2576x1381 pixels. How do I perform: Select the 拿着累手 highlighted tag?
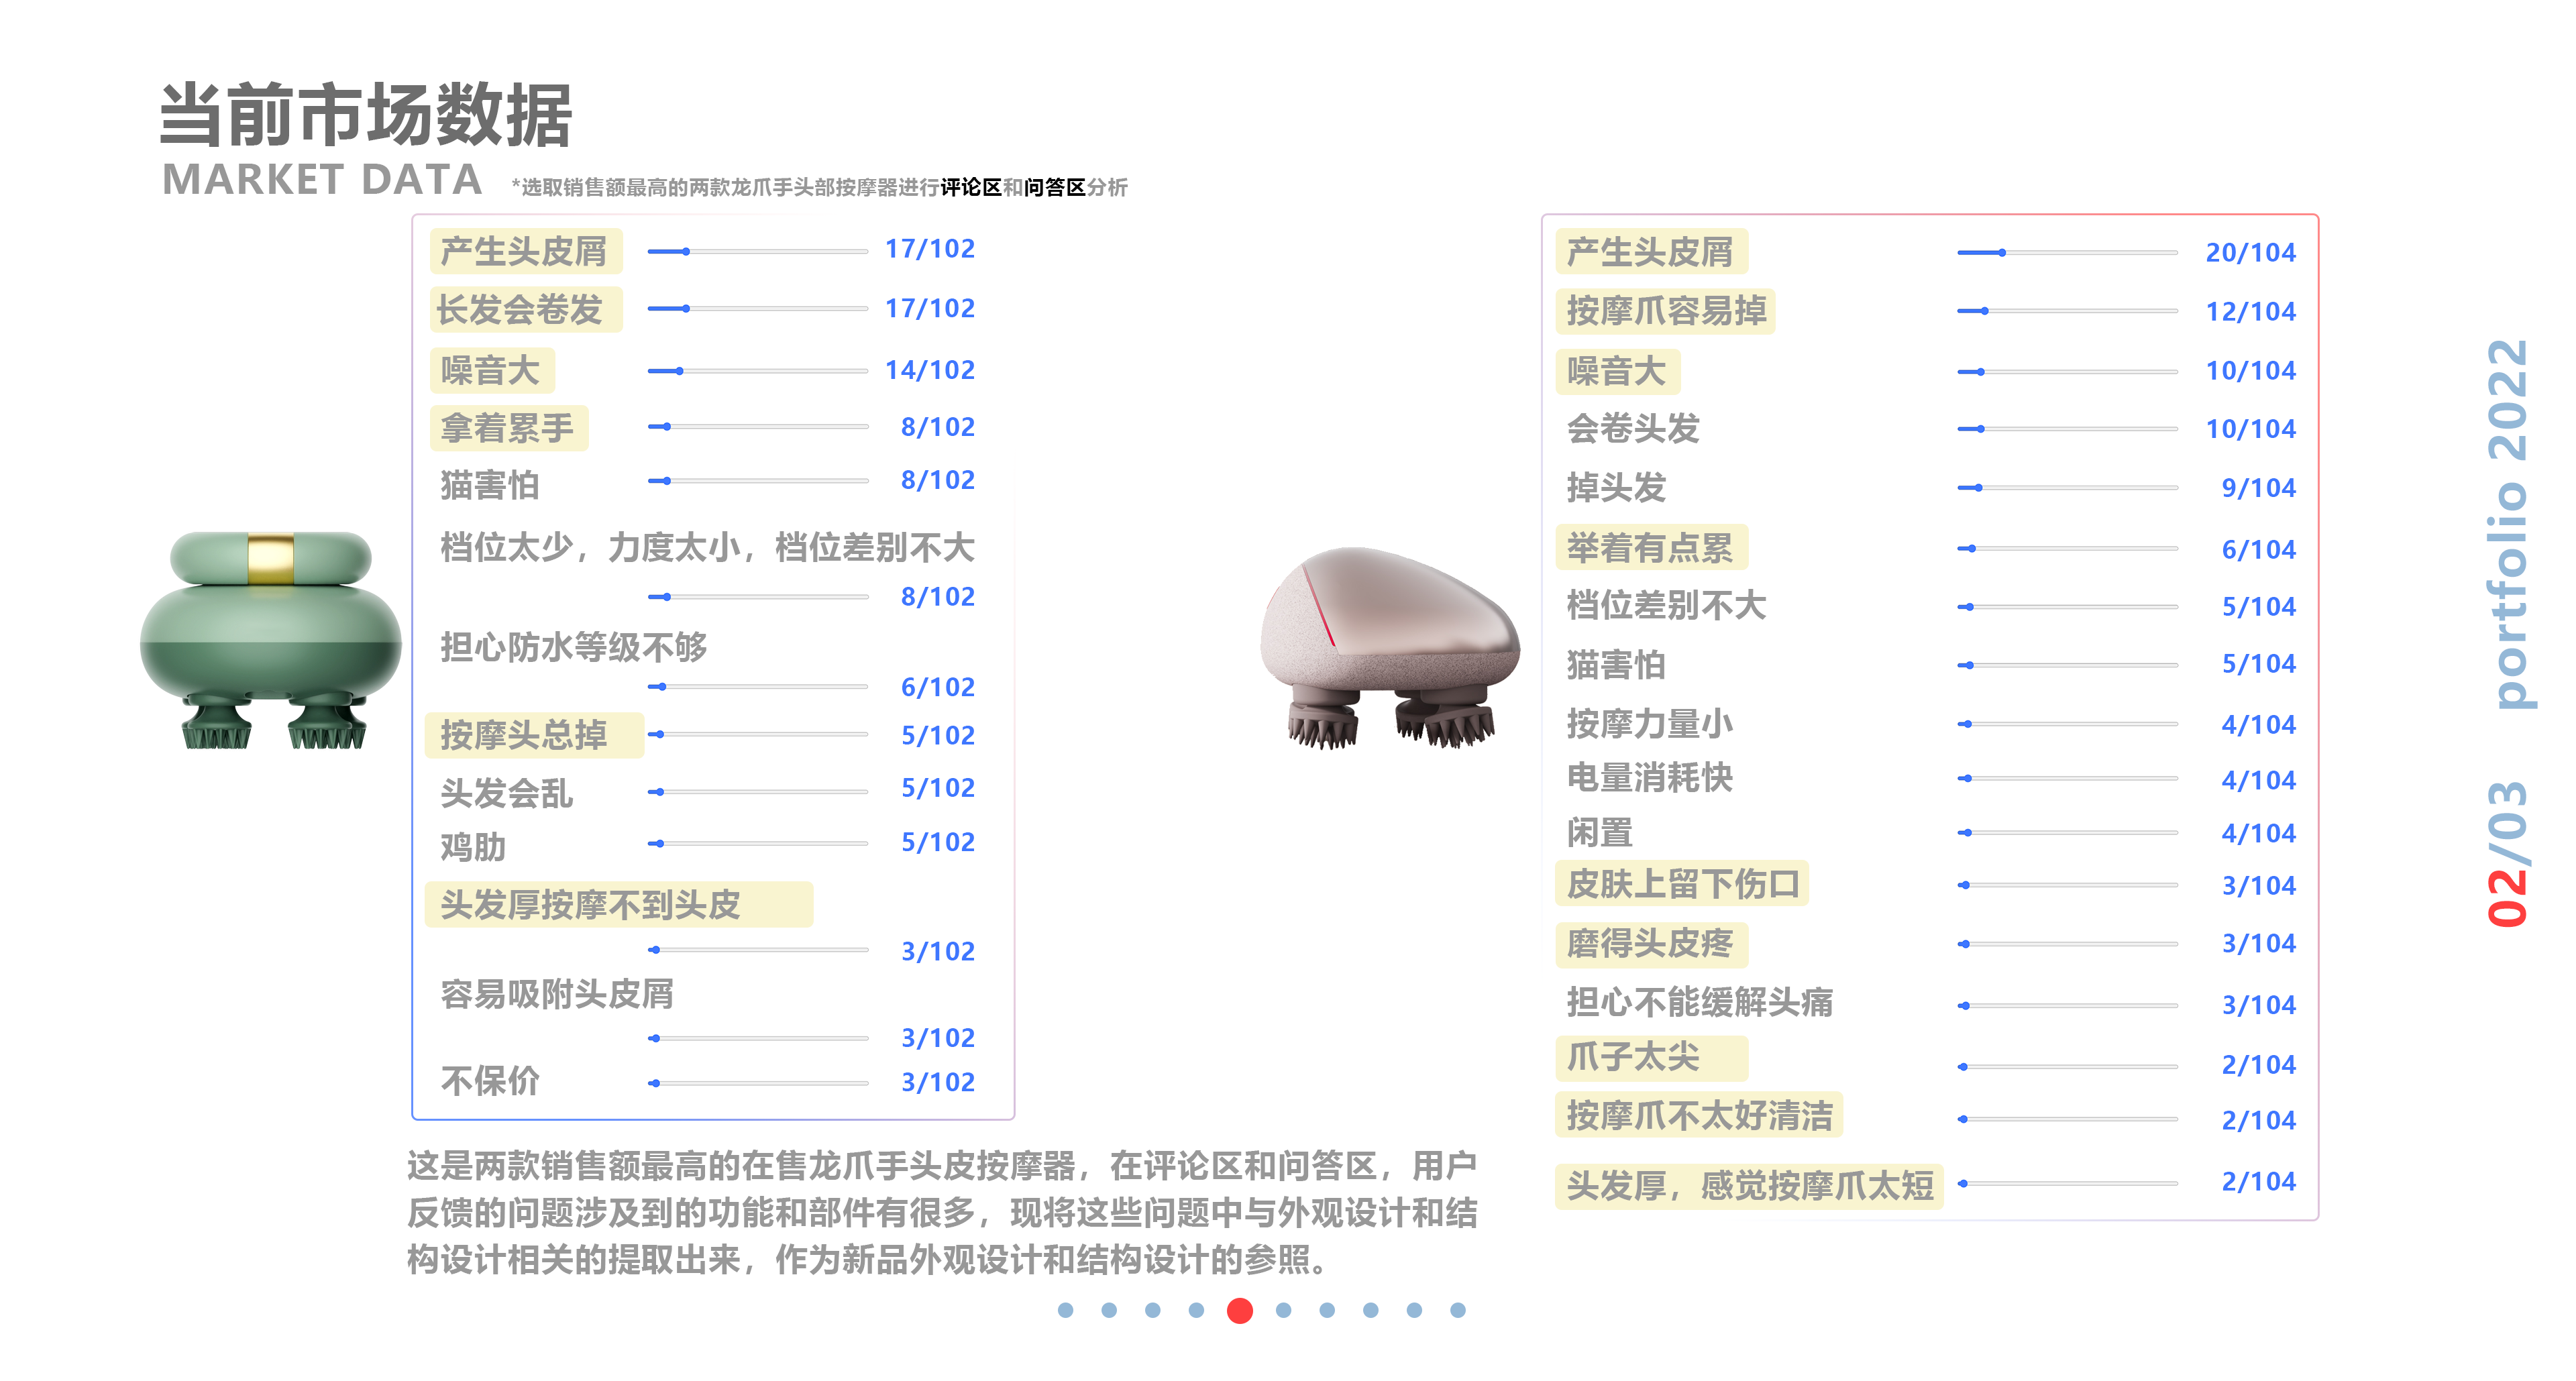coord(509,427)
